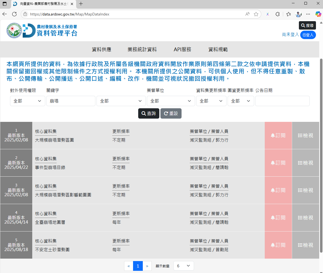Open the 圖資更新頻率 dropdown
The image size is (323, 273).
[x=241, y=101]
